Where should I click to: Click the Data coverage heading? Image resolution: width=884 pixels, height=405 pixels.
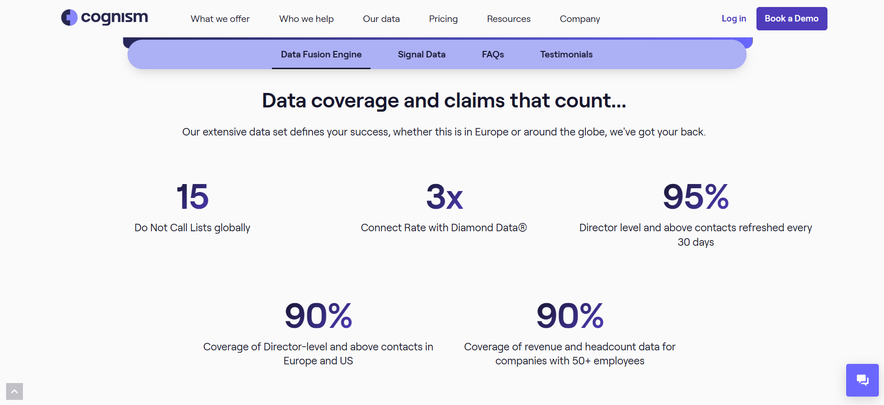(444, 100)
